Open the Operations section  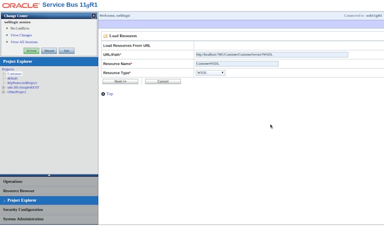(x=49, y=182)
